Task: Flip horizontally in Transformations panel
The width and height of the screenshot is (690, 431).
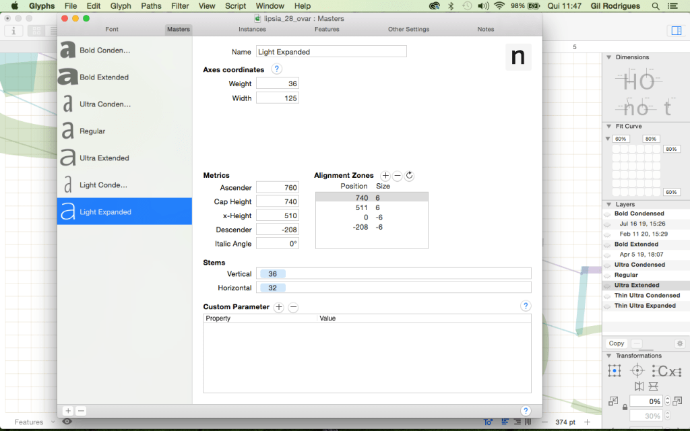Action: click(x=639, y=387)
